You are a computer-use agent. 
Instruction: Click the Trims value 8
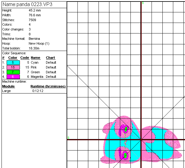(30, 34)
